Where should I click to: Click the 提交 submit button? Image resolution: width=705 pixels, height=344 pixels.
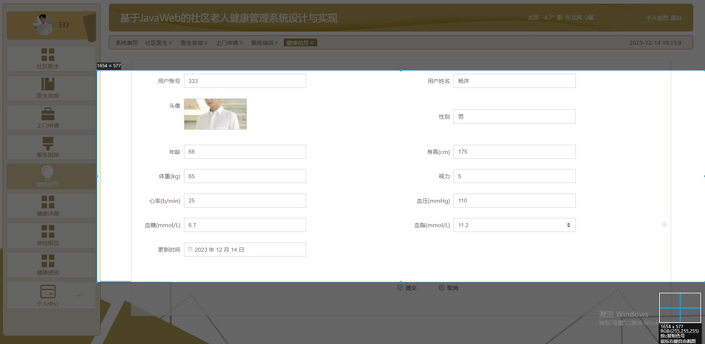(407, 288)
